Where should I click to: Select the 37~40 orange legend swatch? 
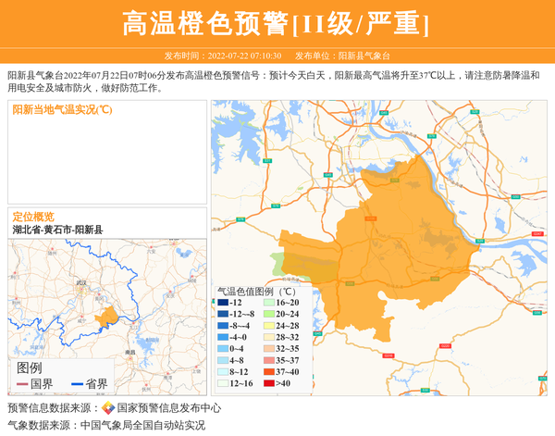coord(269,372)
